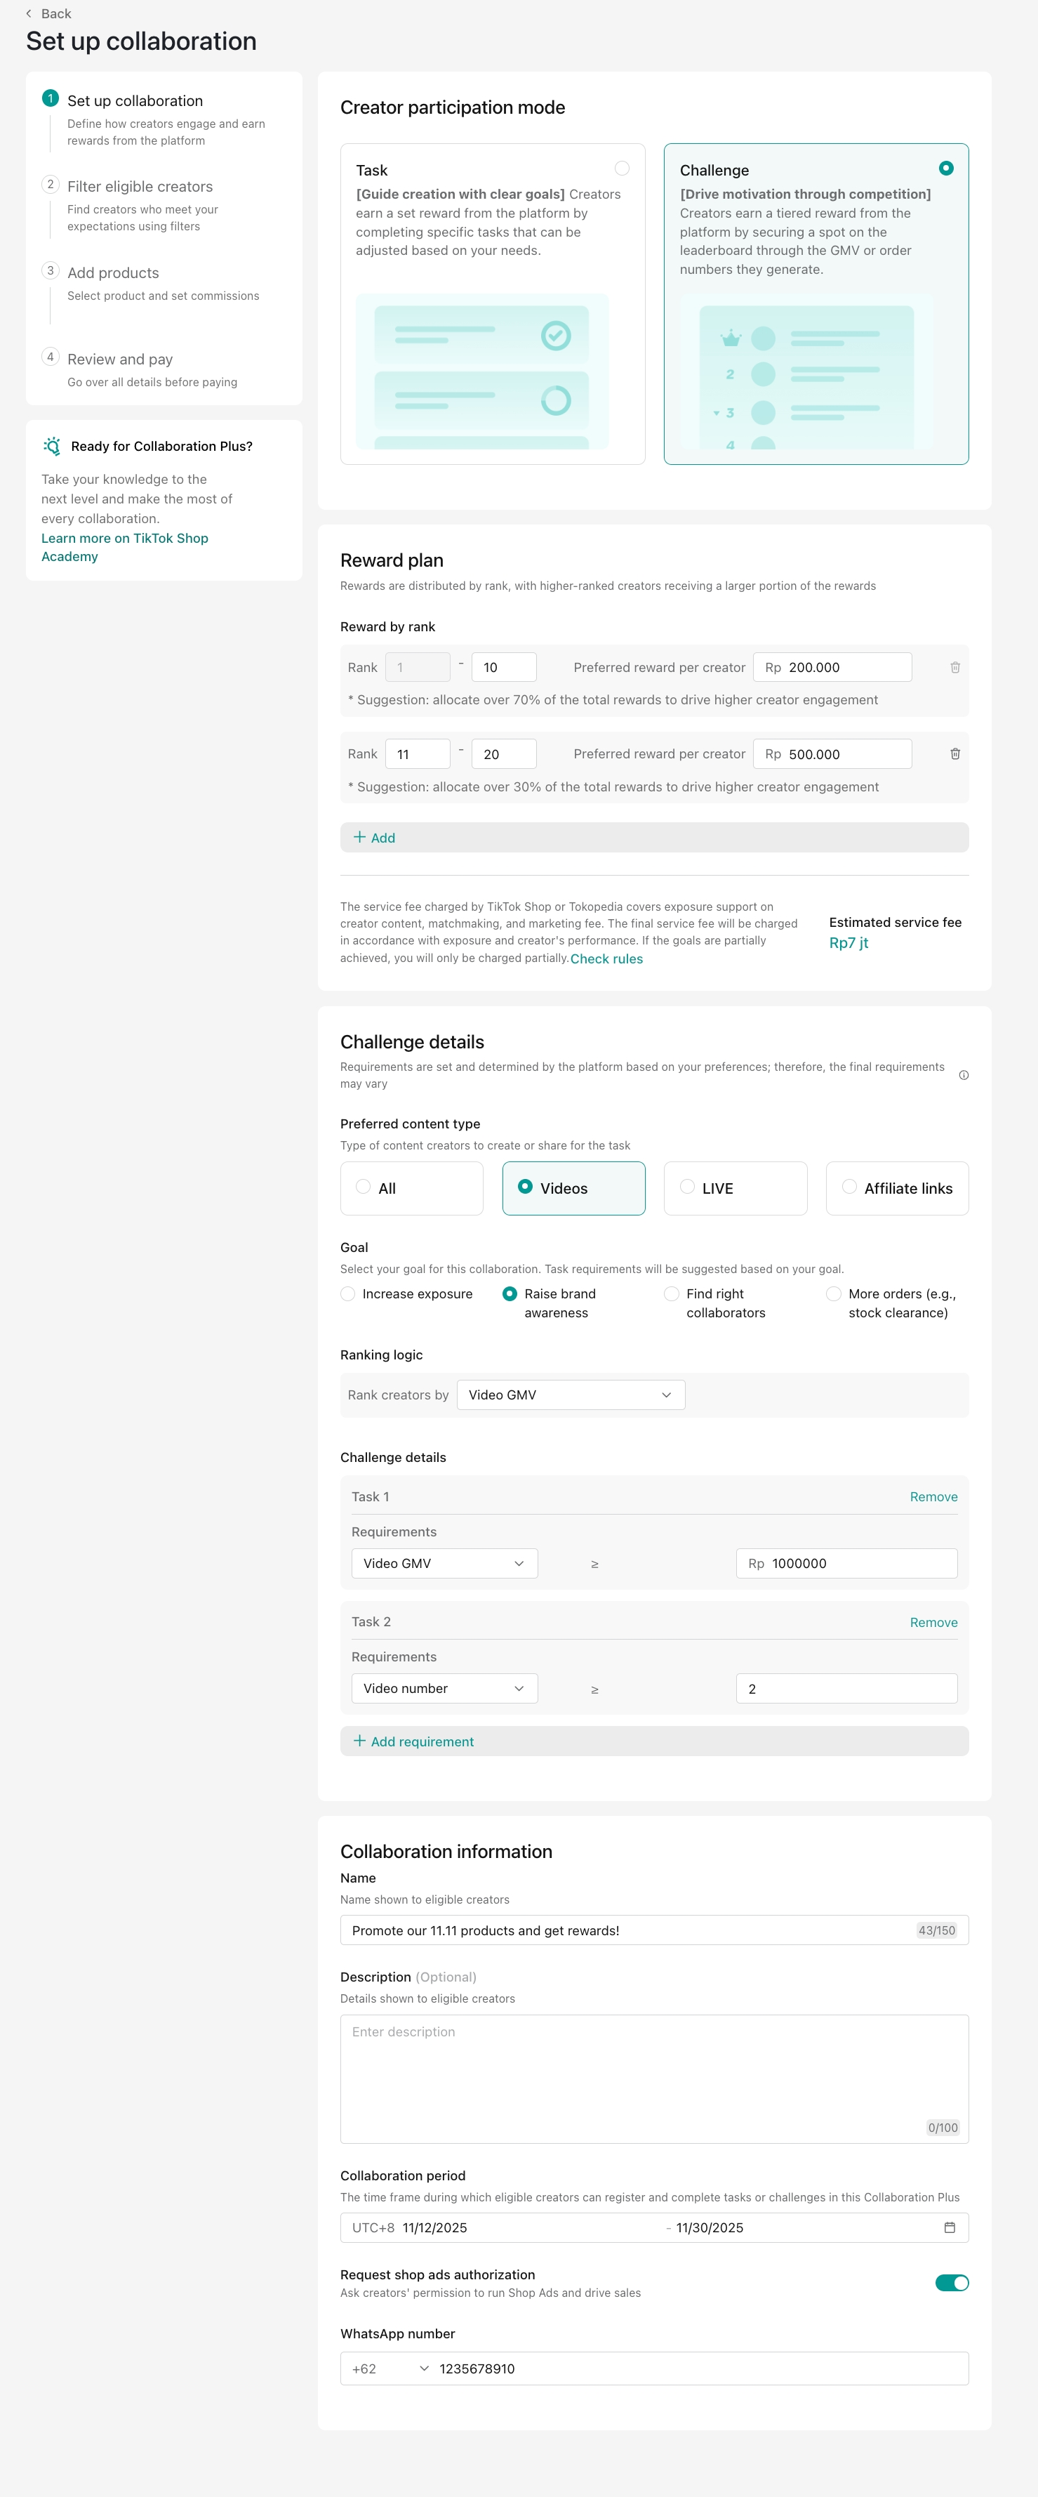This screenshot has width=1038, height=2497.
Task: Open the Rank creators by dropdown
Action: pyautogui.click(x=570, y=1395)
